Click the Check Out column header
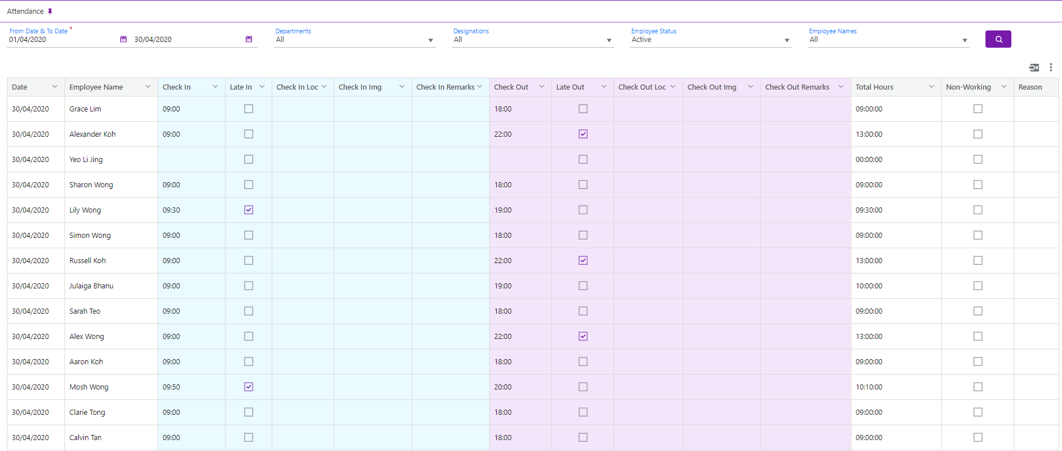 coord(511,87)
